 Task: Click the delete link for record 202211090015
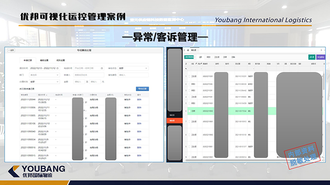tap(139, 156)
